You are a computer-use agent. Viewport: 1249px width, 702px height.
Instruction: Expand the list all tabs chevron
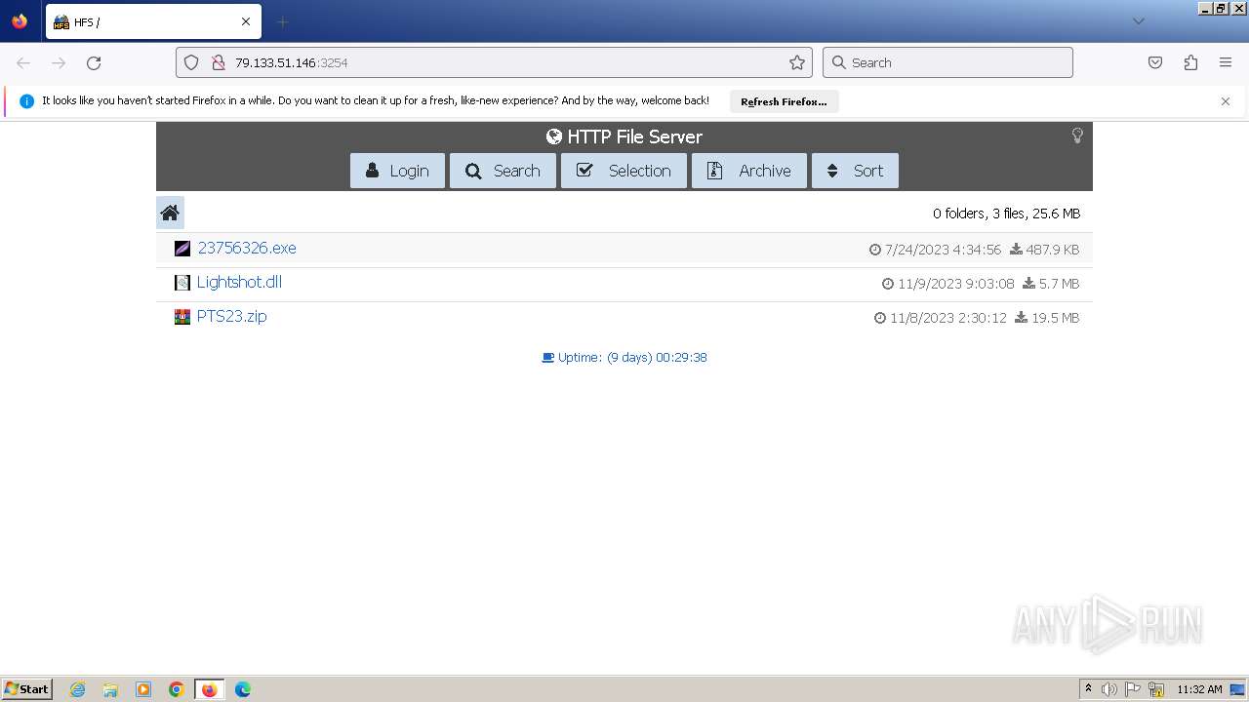point(1138,21)
